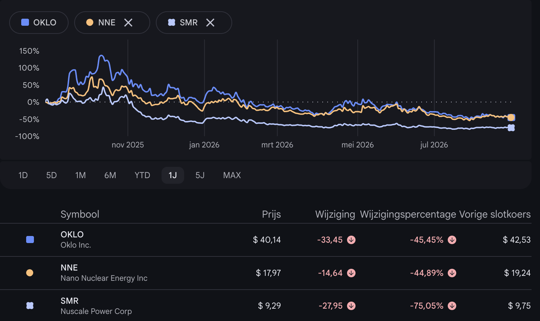Click the NNE change value -14,64
Image resolution: width=540 pixels, height=321 pixels.
pos(330,273)
